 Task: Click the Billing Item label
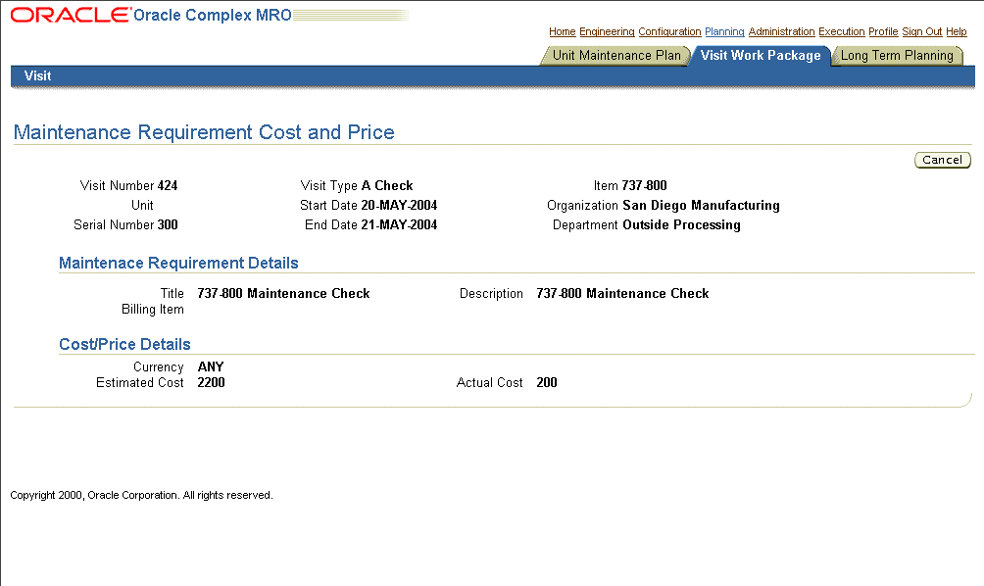click(x=153, y=310)
